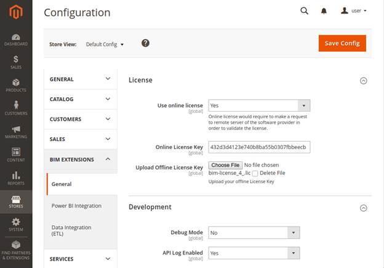Click the Development section heading
Viewport: 384px width, 268px height.
150,207
